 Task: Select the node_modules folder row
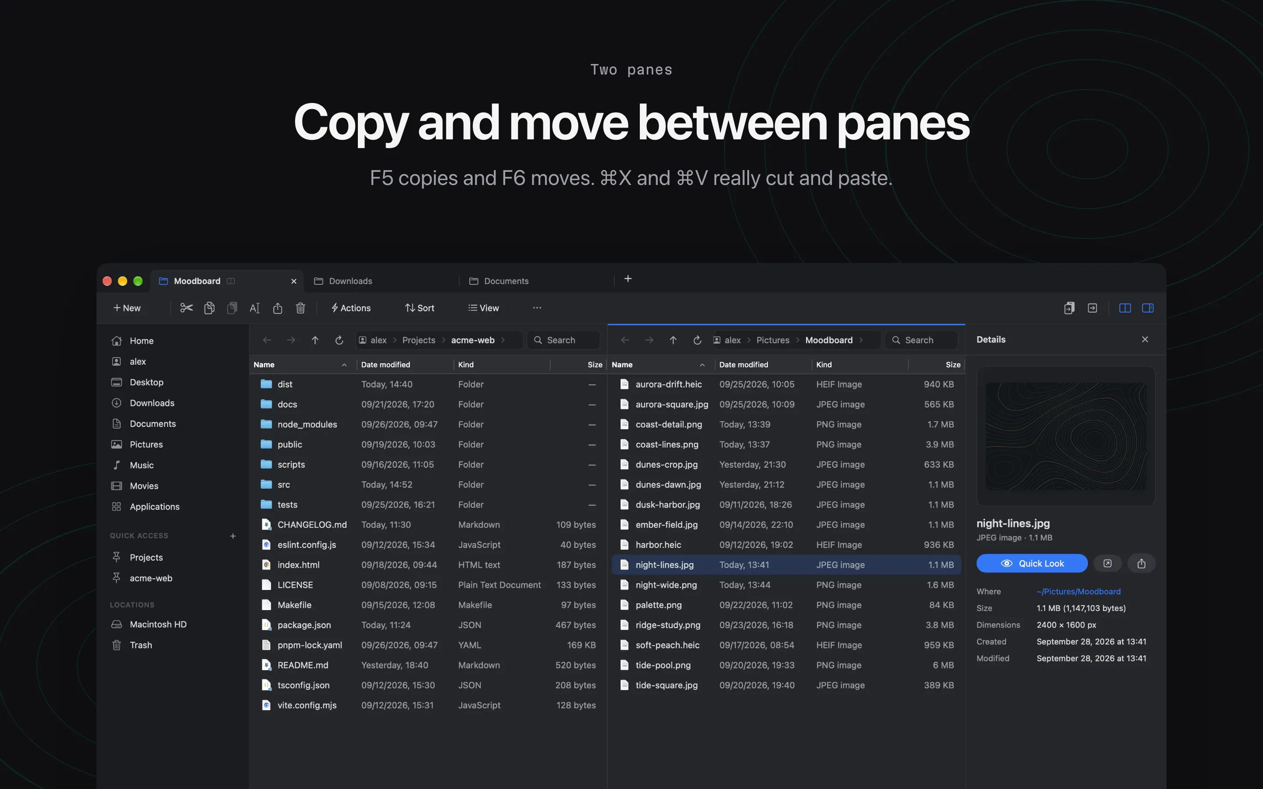click(428, 424)
